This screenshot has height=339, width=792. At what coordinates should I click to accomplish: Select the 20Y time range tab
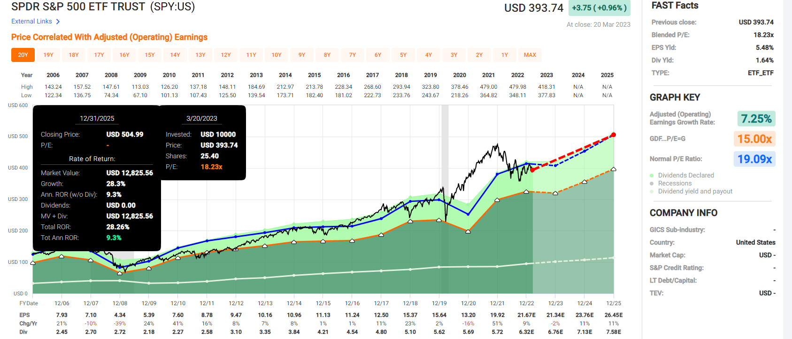coord(23,55)
